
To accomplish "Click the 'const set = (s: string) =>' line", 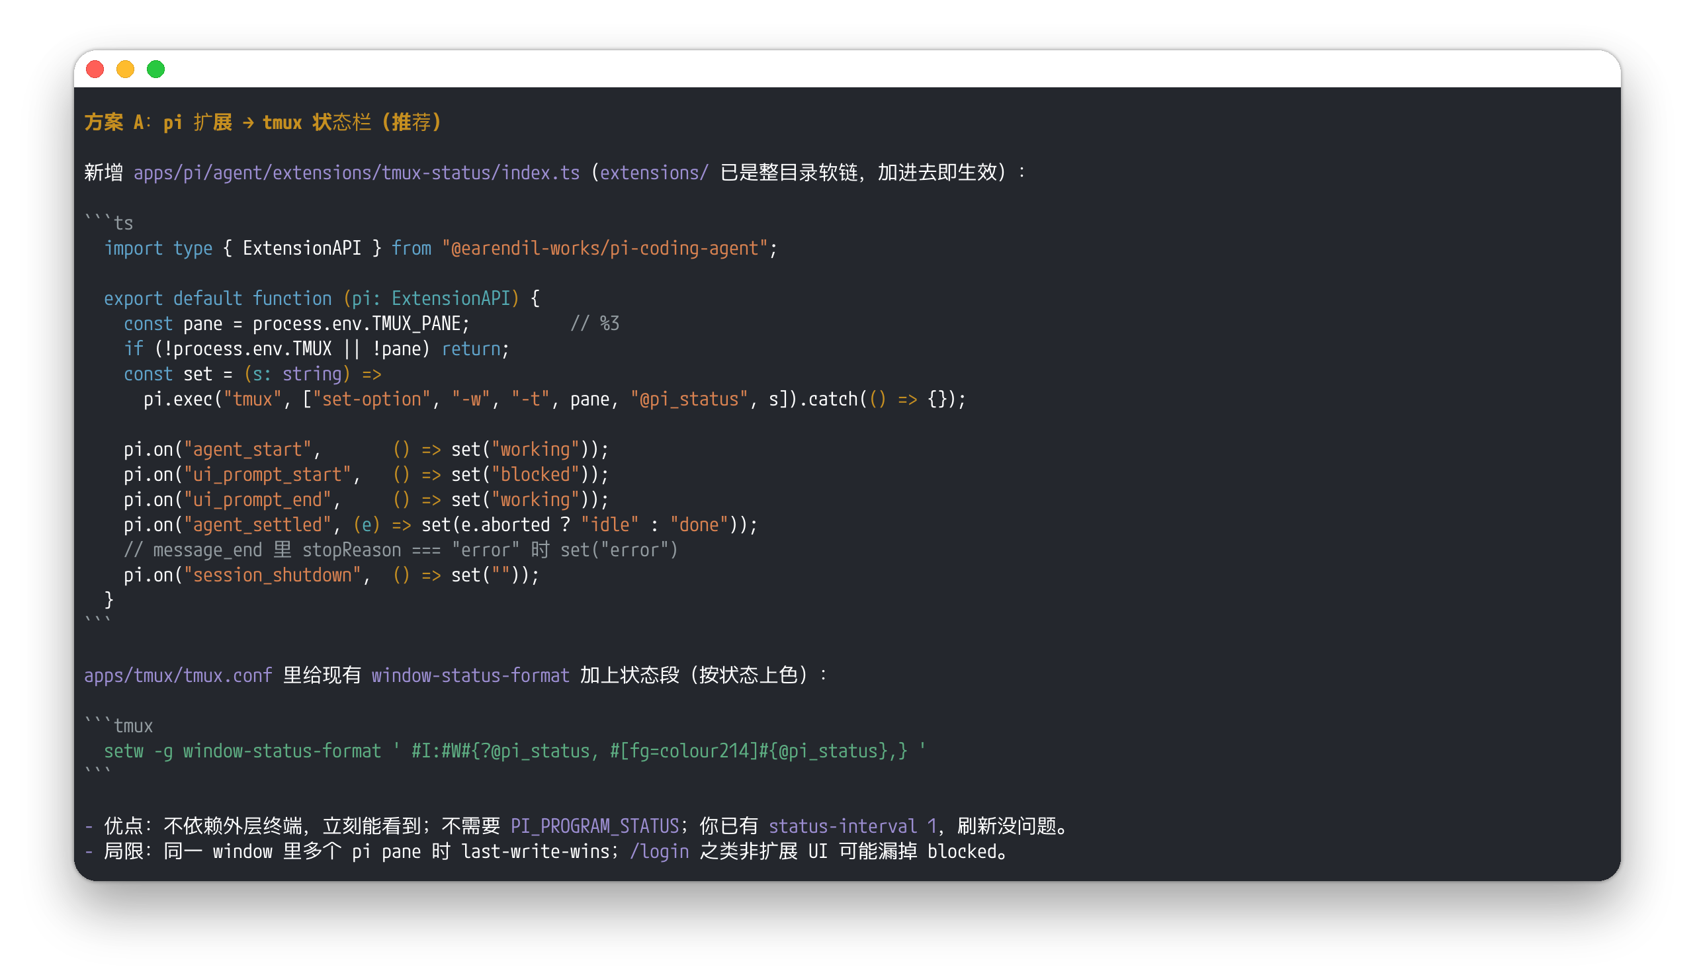I will click(252, 374).
